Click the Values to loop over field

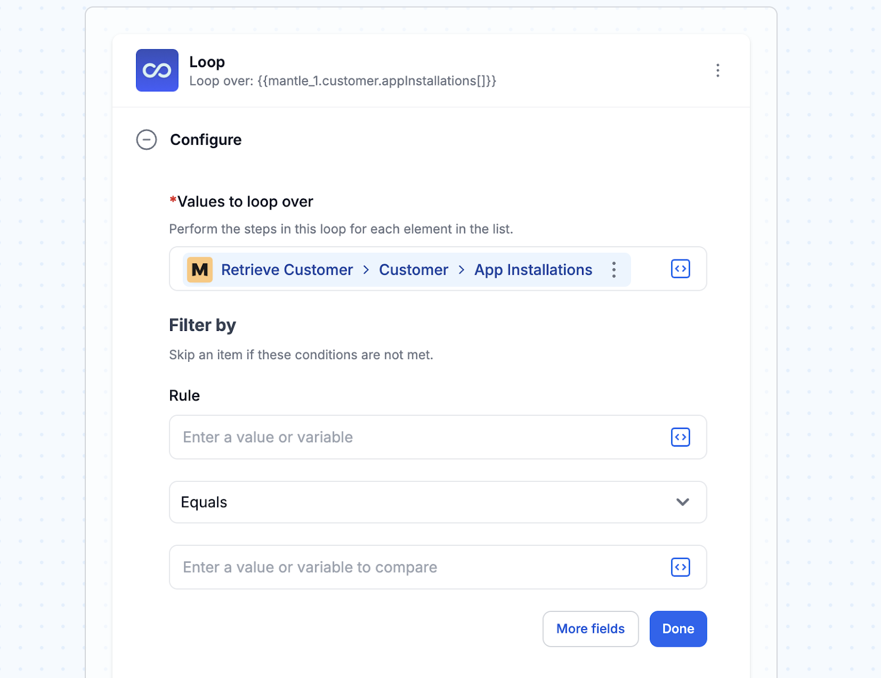(438, 269)
